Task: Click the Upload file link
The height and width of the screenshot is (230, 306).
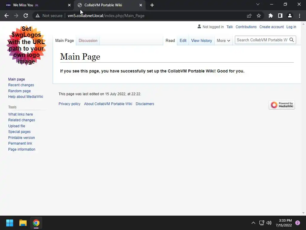Action: click(17, 126)
